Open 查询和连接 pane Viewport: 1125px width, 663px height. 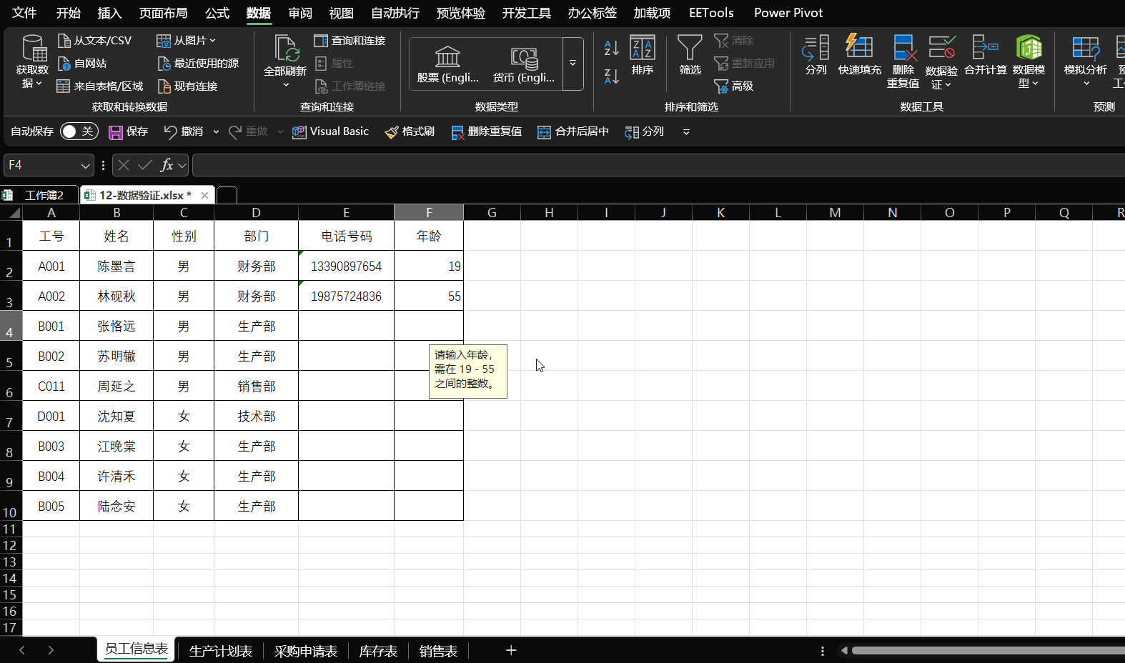coord(350,41)
